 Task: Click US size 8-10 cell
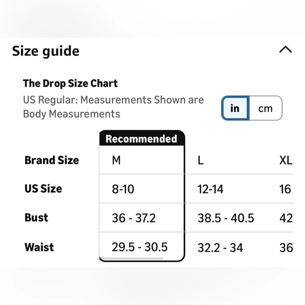123,189
